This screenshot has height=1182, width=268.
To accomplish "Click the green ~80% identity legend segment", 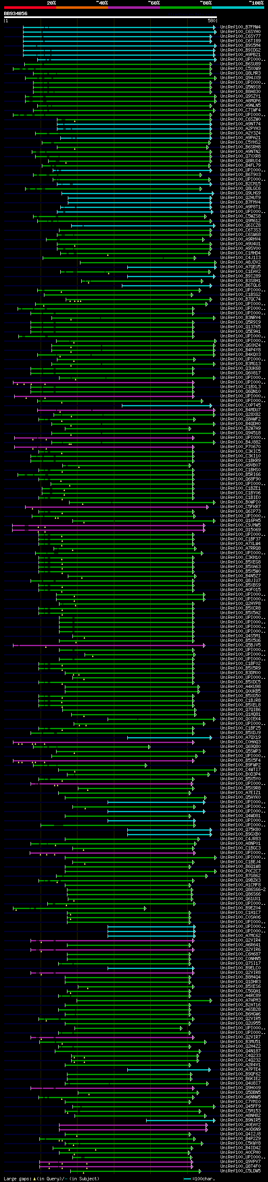I will 186,8.
